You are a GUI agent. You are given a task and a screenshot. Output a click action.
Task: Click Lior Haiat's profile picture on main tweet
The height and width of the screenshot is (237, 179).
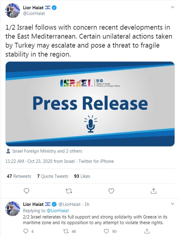[13, 11]
